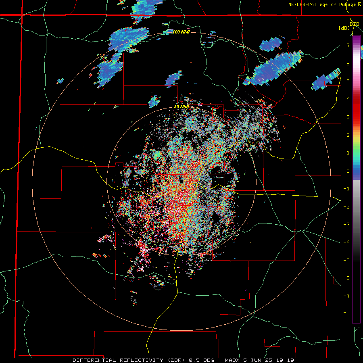363x363 pixels.
Task: Click the -4 value on the scale
Action: (x=346, y=242)
